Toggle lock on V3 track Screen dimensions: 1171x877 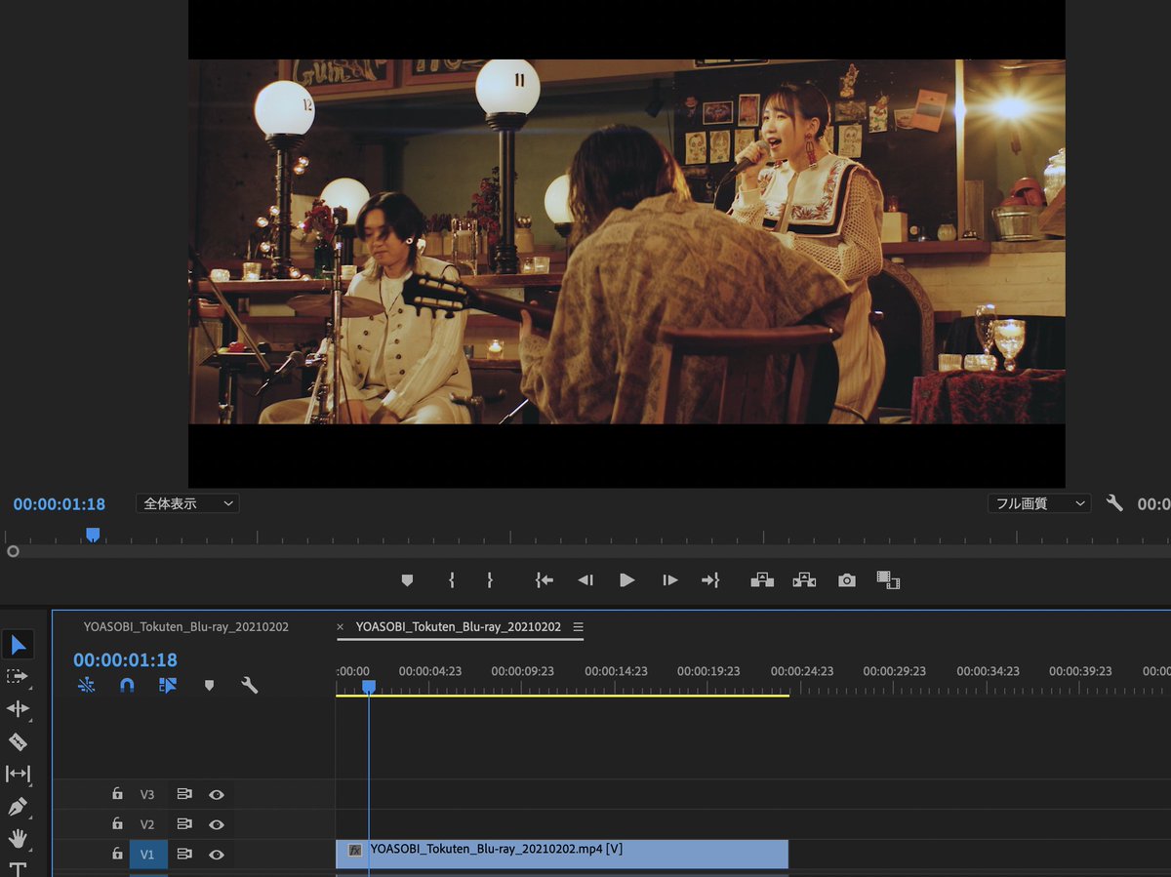117,794
